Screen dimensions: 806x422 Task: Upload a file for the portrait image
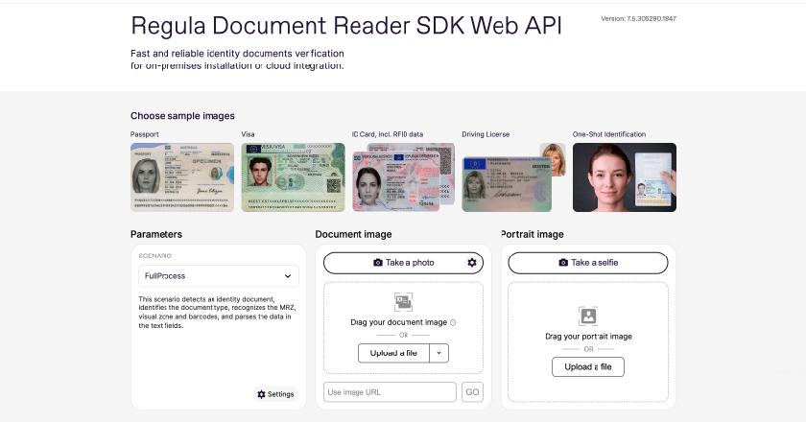click(588, 366)
